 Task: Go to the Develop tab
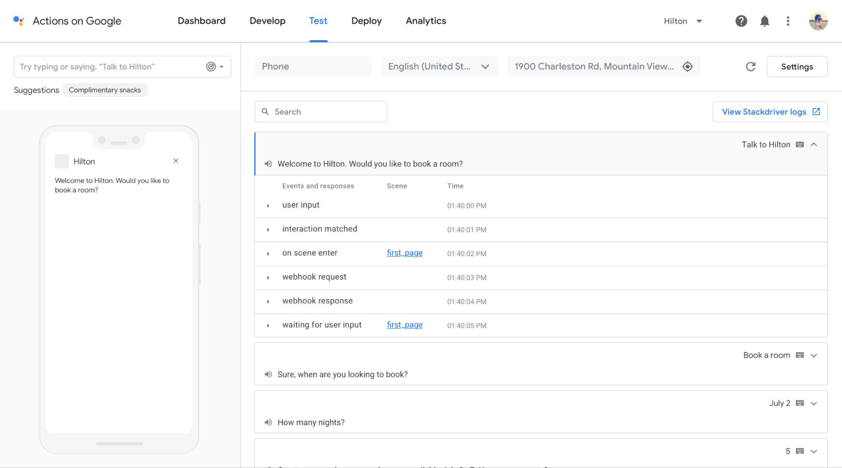267,21
